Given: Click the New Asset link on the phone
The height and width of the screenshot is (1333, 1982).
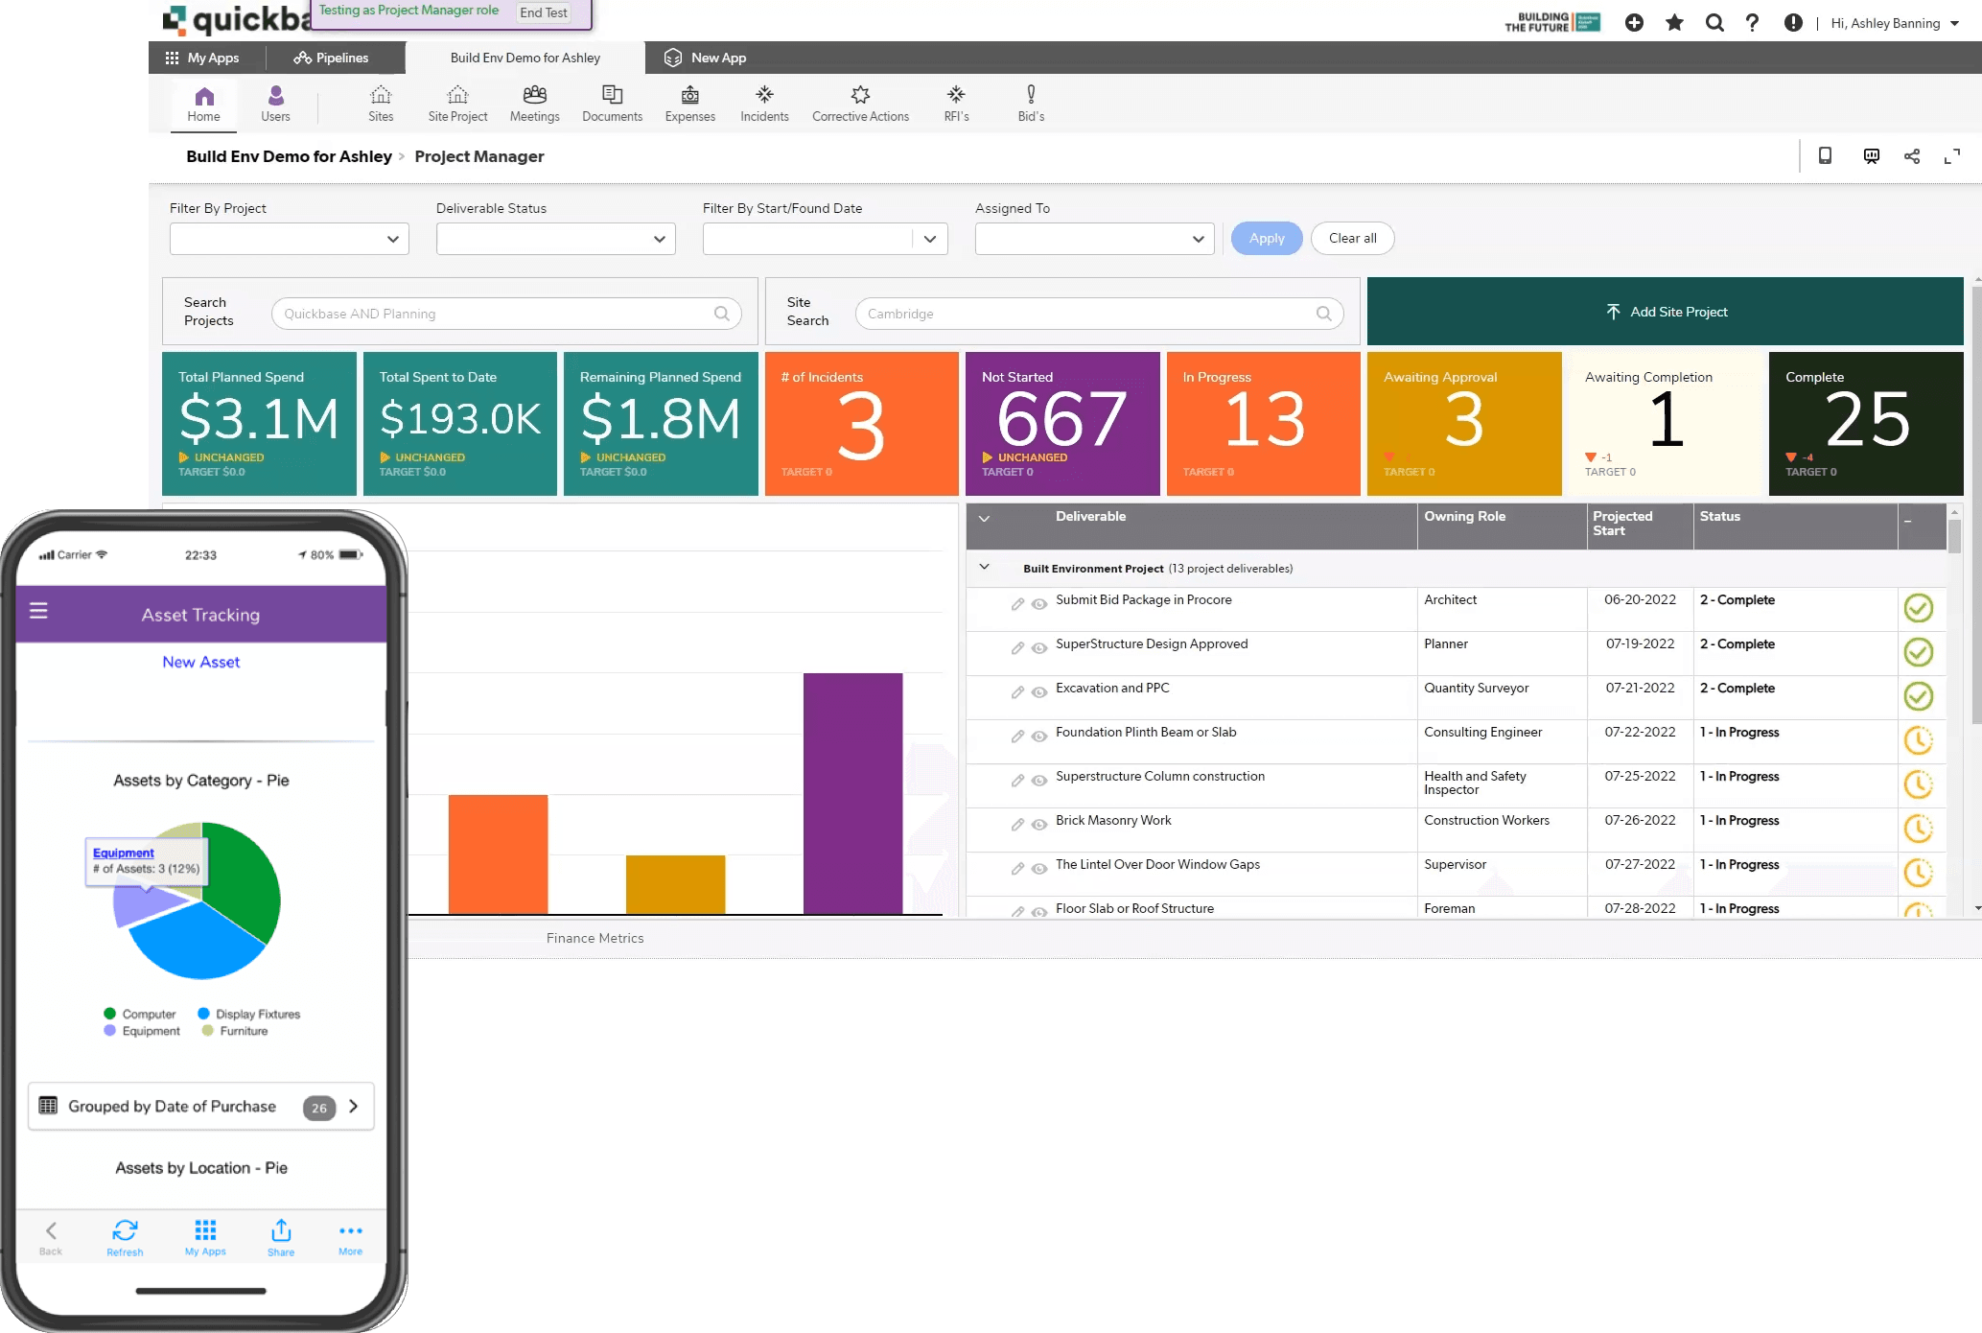Looking at the screenshot, I should pyautogui.click(x=200, y=661).
